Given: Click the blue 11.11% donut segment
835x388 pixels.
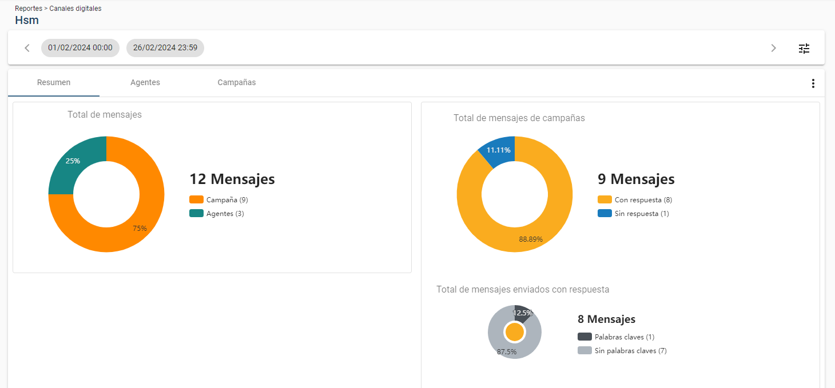Looking at the screenshot, I should click(x=499, y=150).
